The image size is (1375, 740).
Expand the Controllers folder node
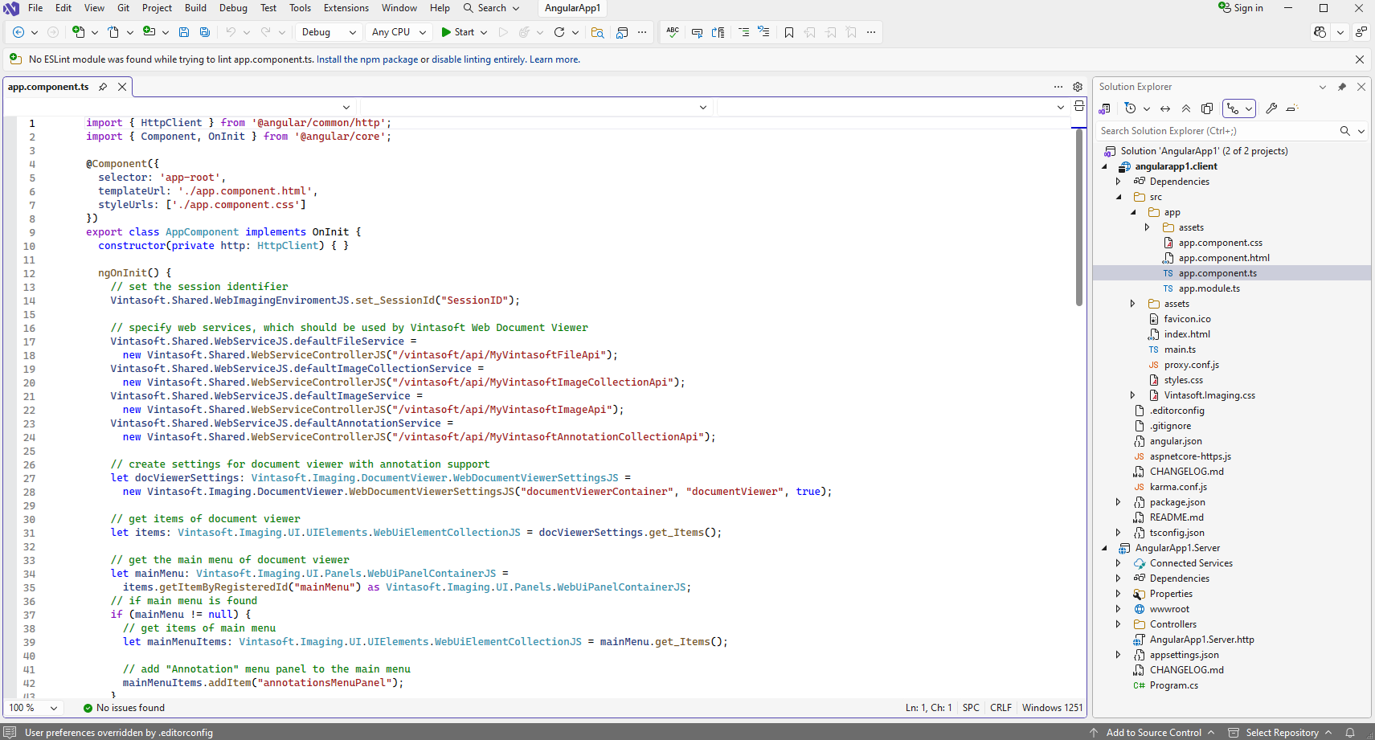(1118, 624)
